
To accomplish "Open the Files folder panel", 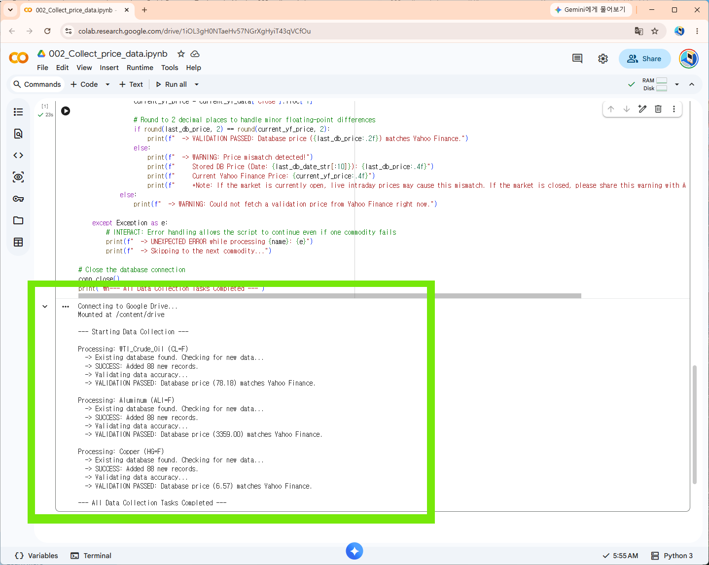I will [x=18, y=220].
